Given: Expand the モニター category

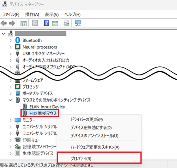Looking at the screenshot, I should 11,120.
